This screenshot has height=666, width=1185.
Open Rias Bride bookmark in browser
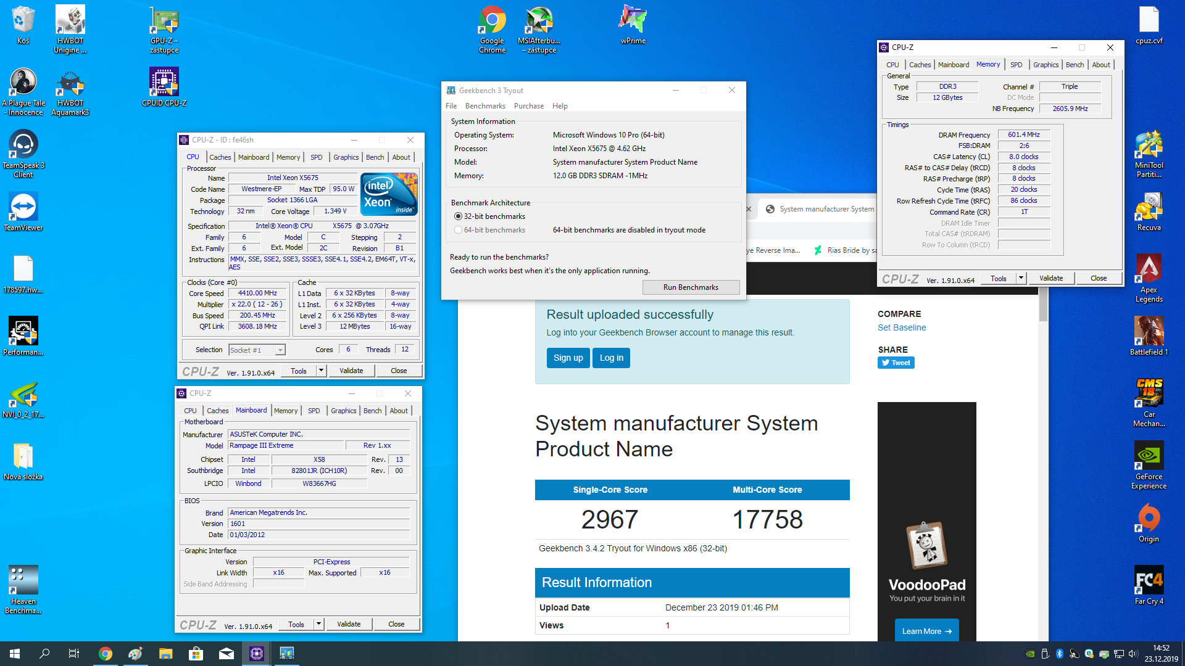[x=844, y=250]
